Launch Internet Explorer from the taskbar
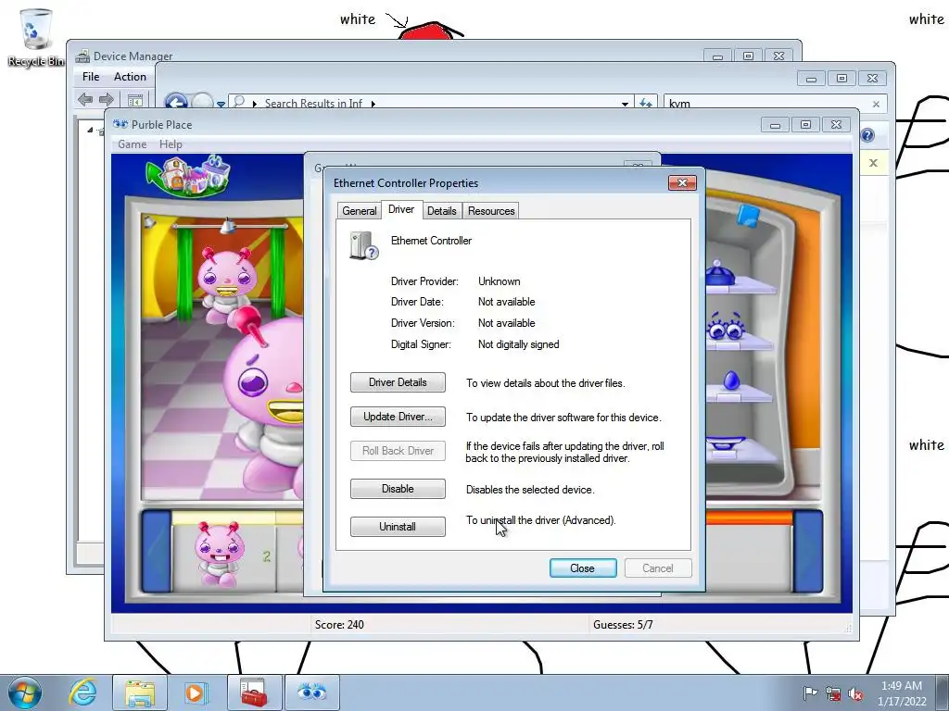The image size is (949, 711). coord(82,692)
